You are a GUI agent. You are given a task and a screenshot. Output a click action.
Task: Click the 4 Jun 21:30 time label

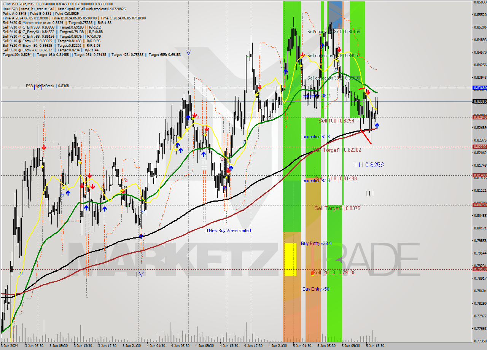[x=277, y=346]
